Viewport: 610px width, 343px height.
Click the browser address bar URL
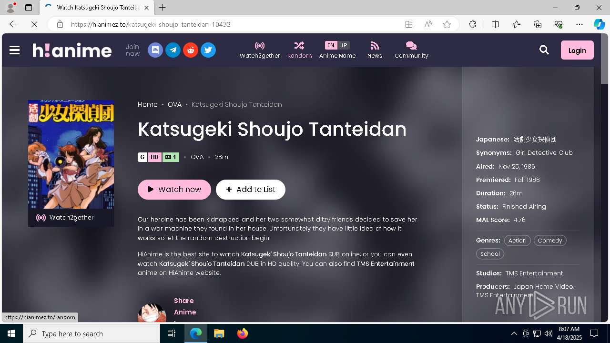point(151,24)
